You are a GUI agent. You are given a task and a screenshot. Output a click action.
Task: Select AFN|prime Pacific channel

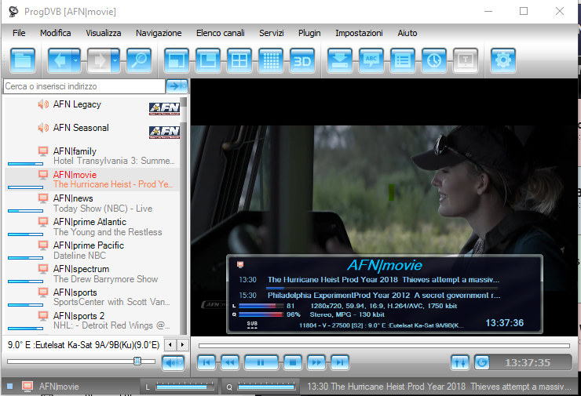93,250
